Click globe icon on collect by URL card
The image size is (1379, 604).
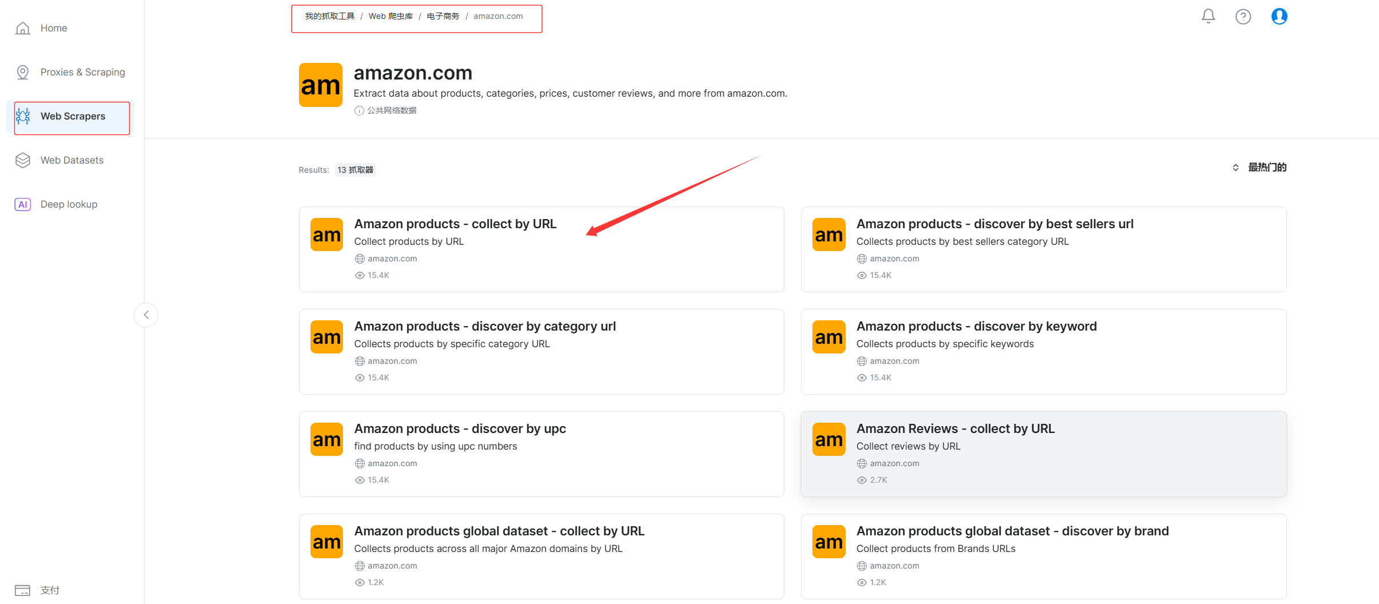click(x=360, y=259)
